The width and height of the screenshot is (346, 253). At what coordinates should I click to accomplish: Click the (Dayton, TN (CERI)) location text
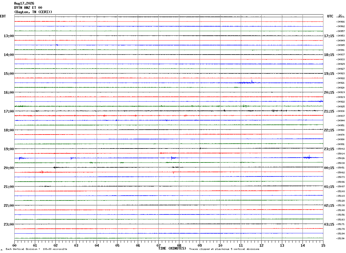[x=33, y=12]
